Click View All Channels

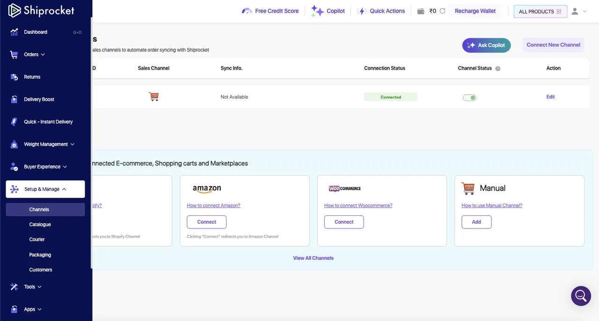click(x=313, y=258)
